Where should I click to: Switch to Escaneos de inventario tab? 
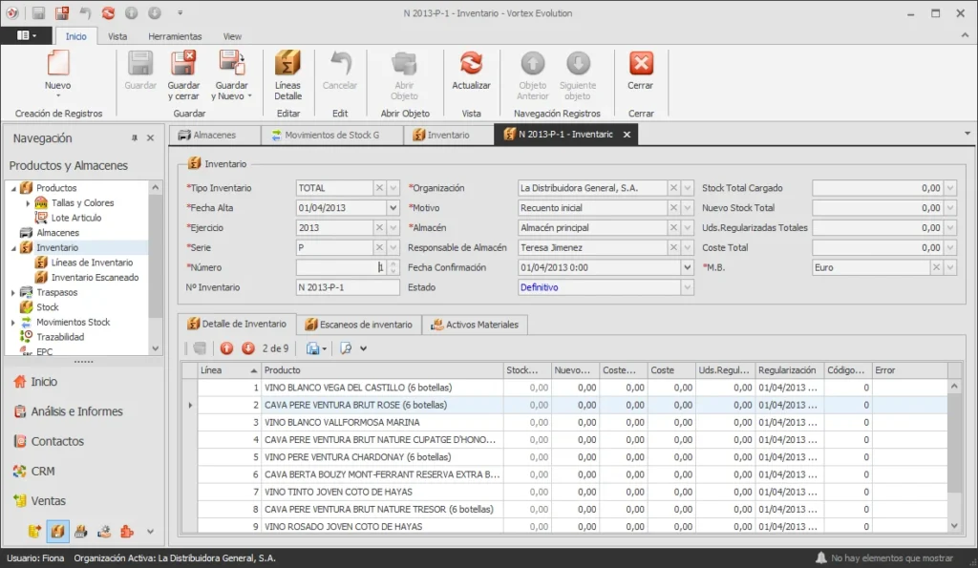359,325
